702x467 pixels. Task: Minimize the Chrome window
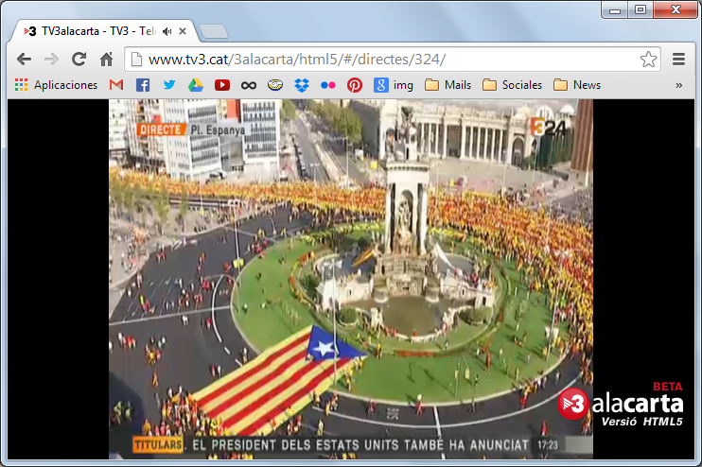pyautogui.click(x=615, y=10)
